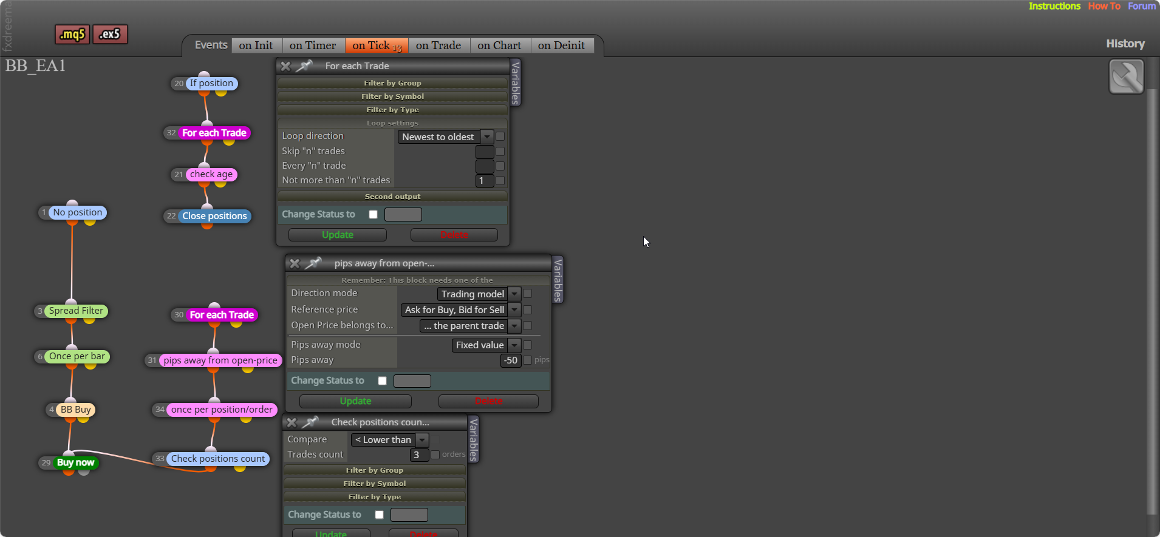Toggle Change Status checkbox in pips away panel
1160x537 pixels.
[382, 380]
